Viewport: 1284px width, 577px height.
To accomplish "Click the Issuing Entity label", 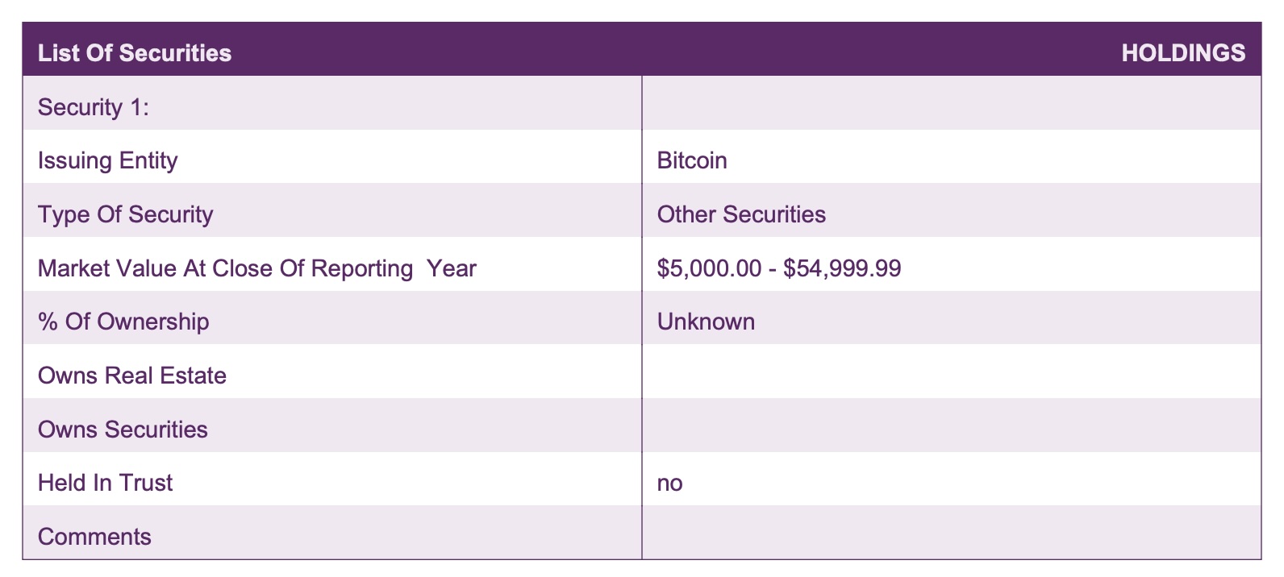I will [x=107, y=160].
